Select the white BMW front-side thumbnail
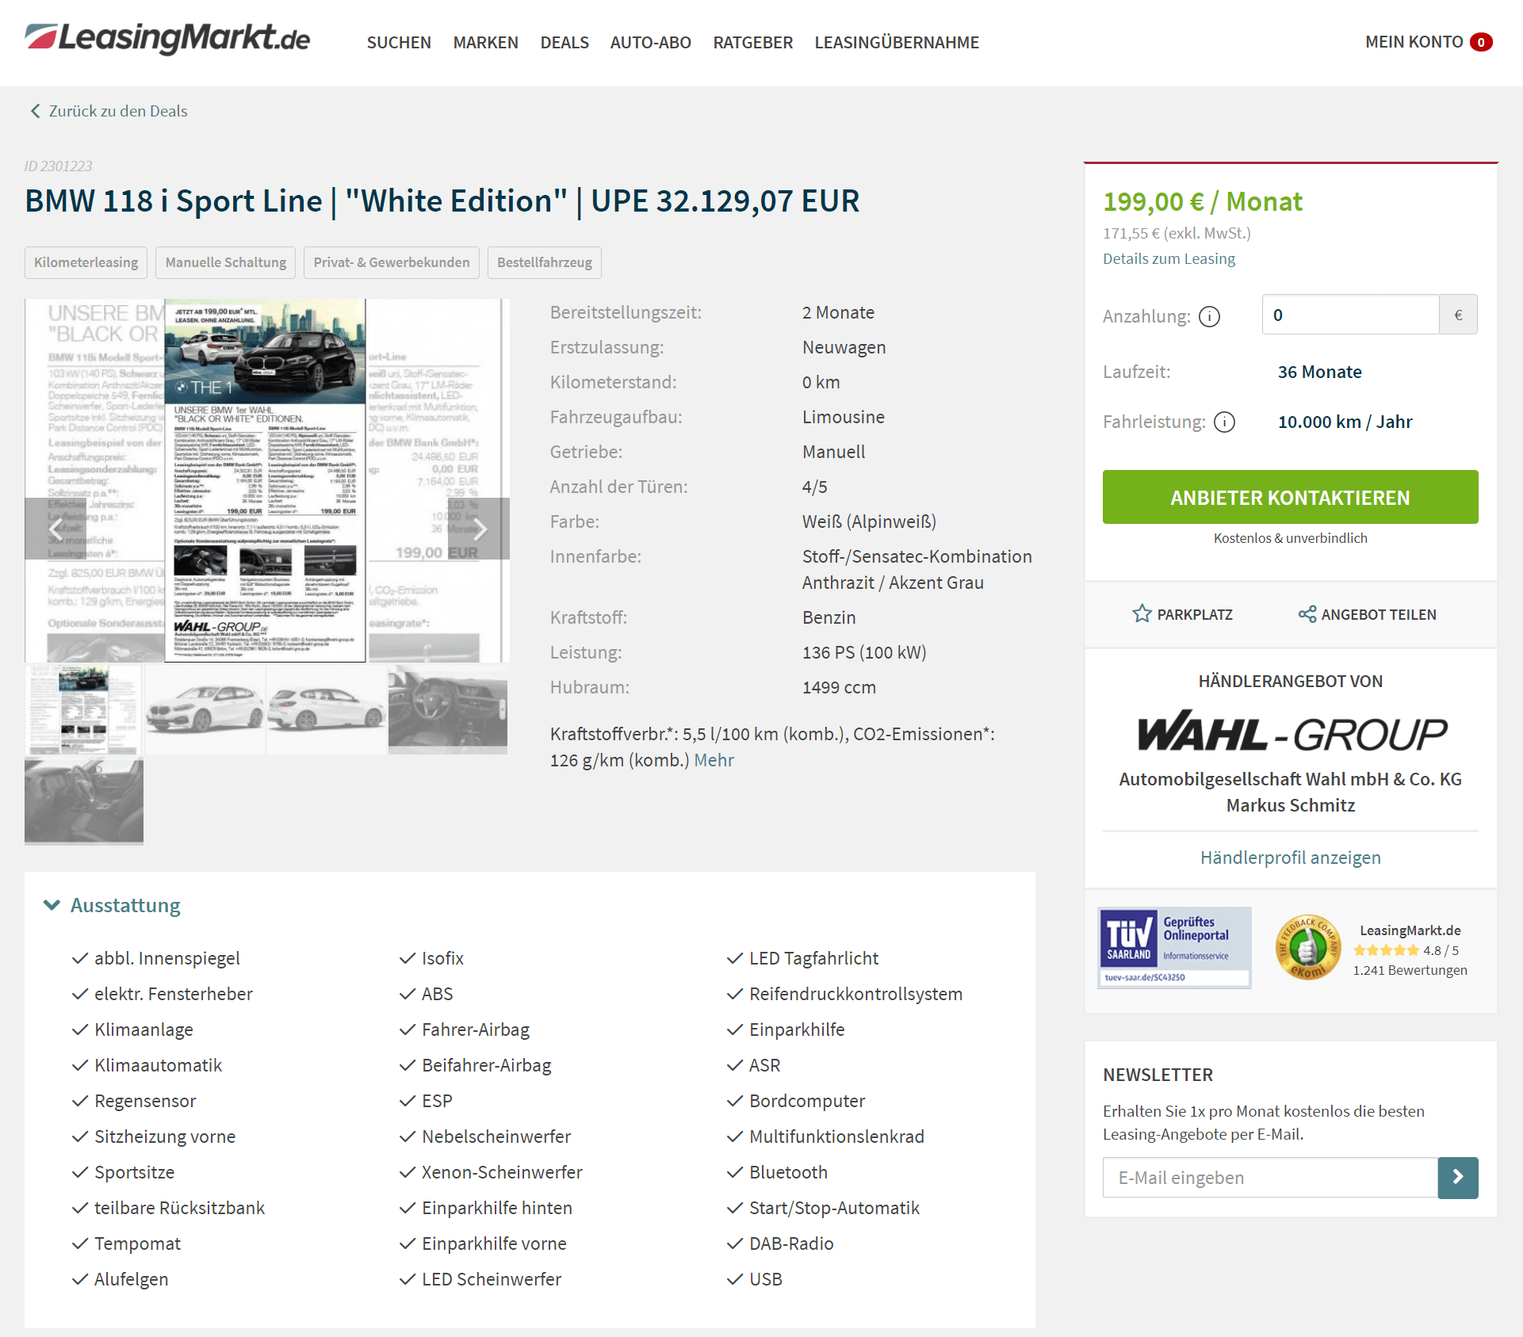 pyautogui.click(x=205, y=709)
